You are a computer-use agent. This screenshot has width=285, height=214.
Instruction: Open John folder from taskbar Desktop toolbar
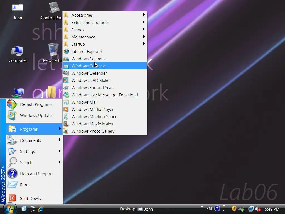click(x=145, y=209)
